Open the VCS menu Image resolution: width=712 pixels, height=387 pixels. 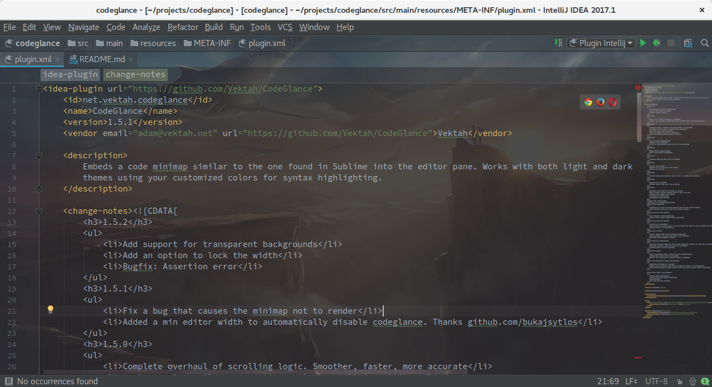click(x=285, y=27)
